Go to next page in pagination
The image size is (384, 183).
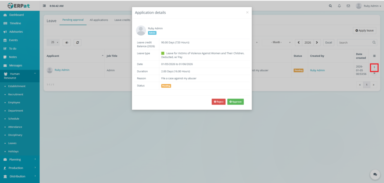coord(373,85)
